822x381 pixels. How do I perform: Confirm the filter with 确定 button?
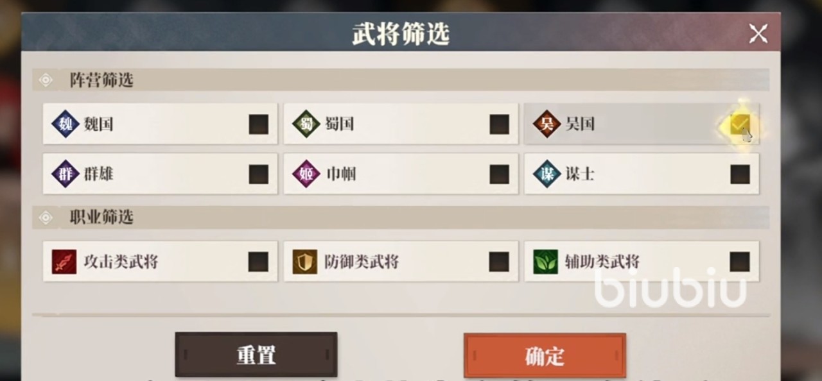tap(545, 355)
